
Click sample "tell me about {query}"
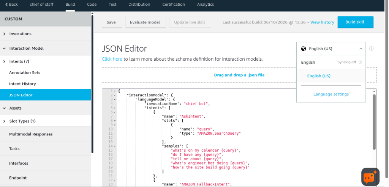(x=197, y=159)
